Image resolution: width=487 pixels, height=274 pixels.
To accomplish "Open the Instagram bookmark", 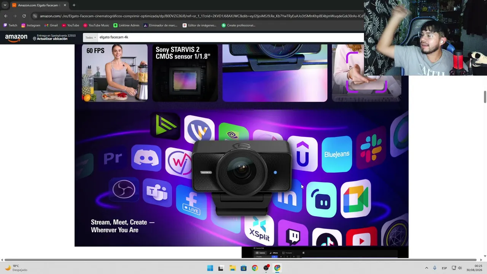I will [x=31, y=25].
